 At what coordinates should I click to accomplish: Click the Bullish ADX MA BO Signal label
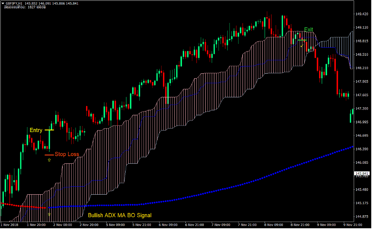point(120,215)
